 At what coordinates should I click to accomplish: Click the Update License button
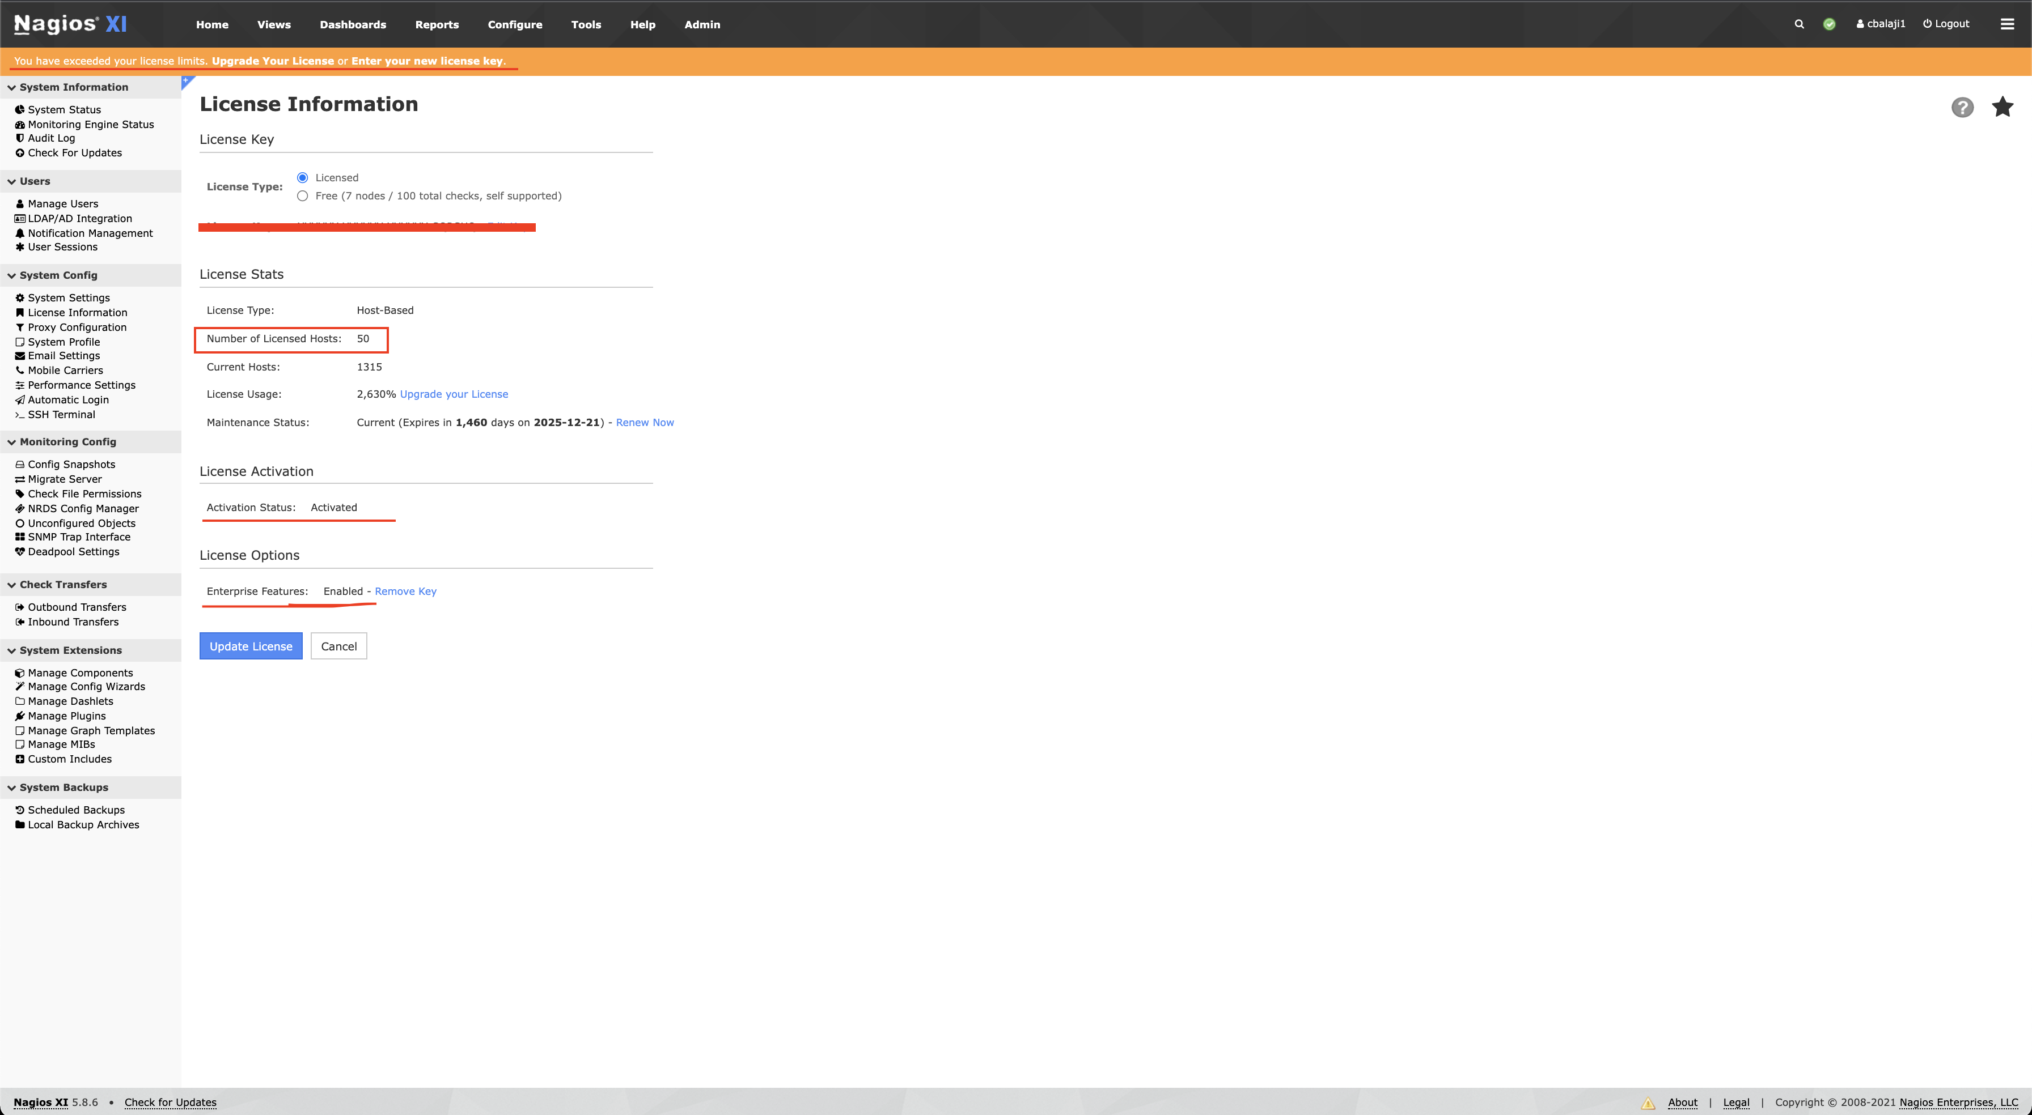(x=251, y=646)
